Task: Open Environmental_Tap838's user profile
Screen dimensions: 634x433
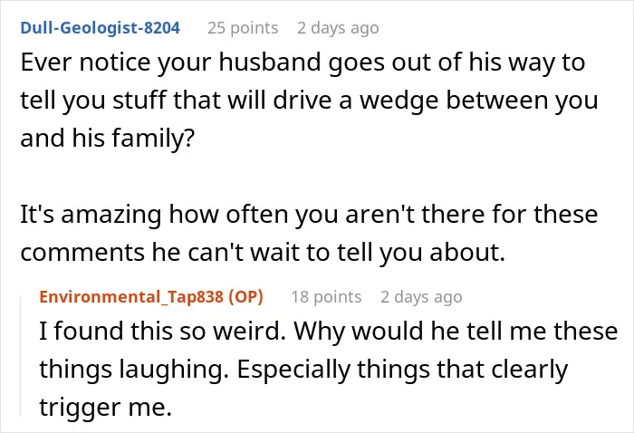Action: (131, 297)
